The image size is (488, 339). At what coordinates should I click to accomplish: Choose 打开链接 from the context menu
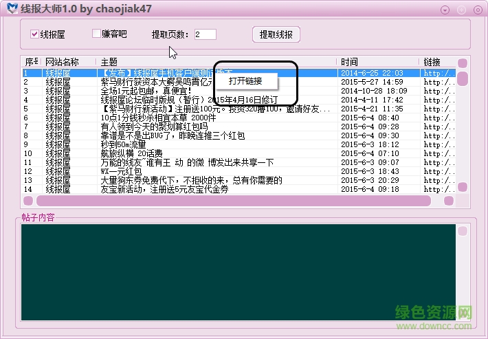click(x=245, y=81)
